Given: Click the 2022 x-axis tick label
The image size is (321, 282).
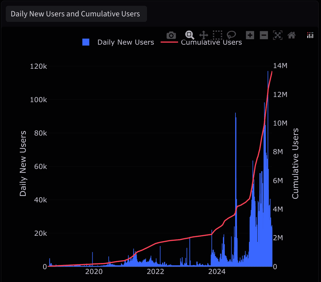Looking at the screenshot, I should pyautogui.click(x=155, y=272).
